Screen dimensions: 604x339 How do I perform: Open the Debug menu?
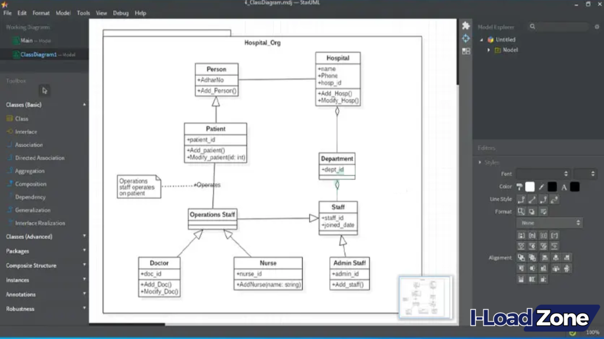(120, 12)
